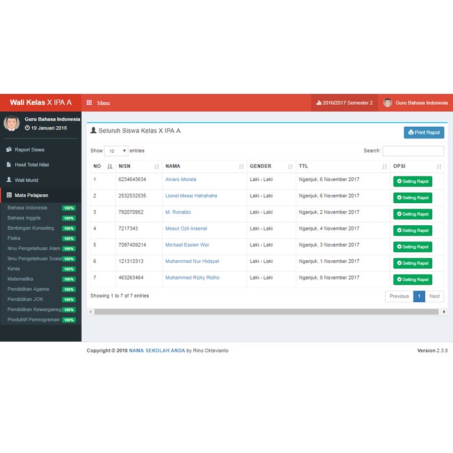This screenshot has width=453, height=453.
Task: Sort table by NAMA column arrows
Action: [241, 166]
